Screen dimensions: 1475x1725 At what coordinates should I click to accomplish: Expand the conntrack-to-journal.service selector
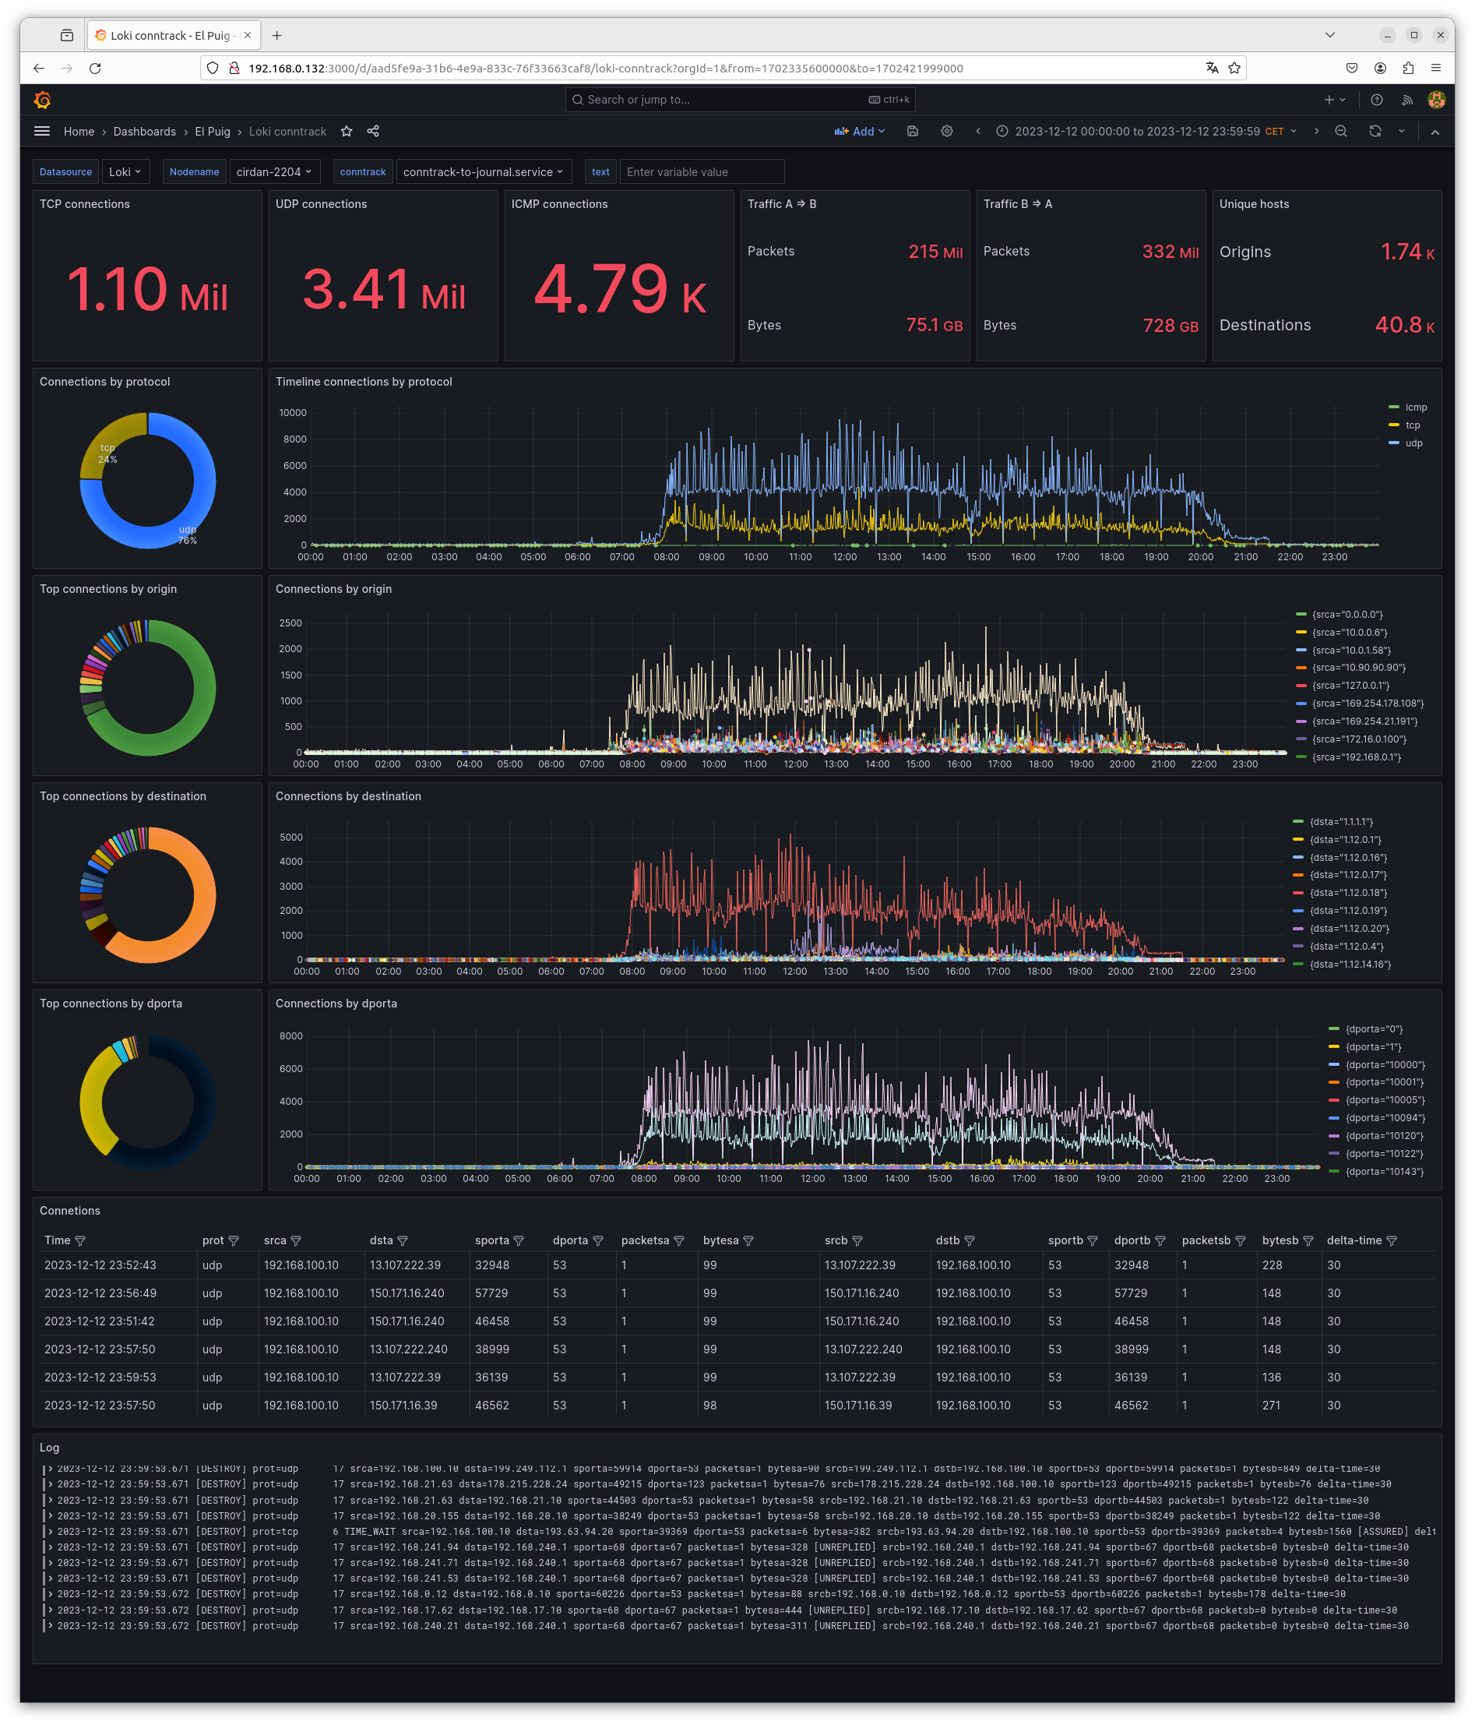pyautogui.click(x=483, y=171)
